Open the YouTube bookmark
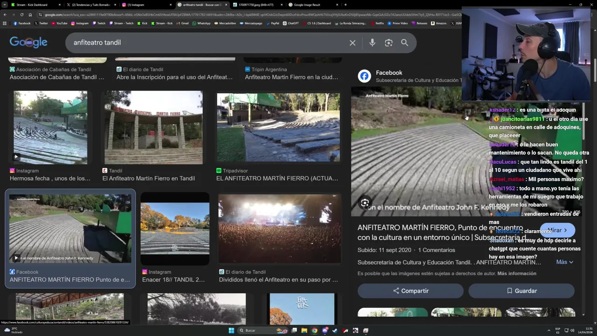 click(59, 23)
